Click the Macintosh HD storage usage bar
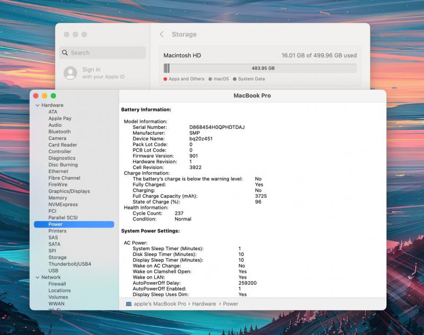Screen dimensions: 424x335 260,68
